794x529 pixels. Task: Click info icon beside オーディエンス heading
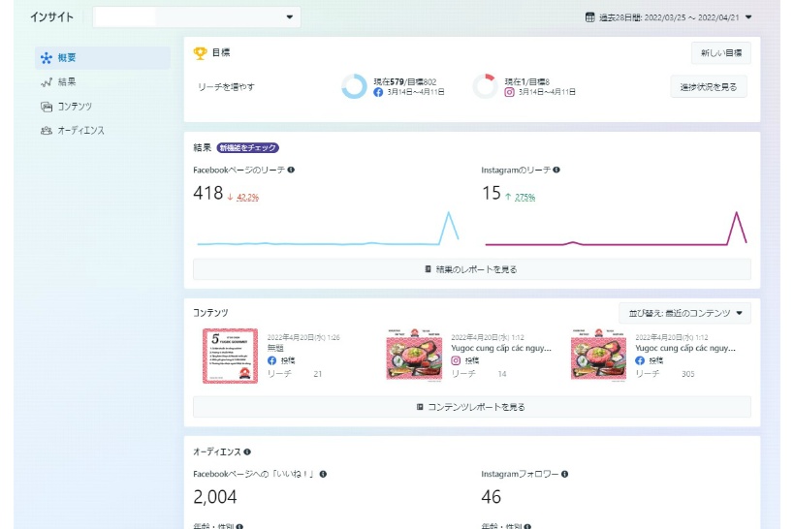coord(247,452)
